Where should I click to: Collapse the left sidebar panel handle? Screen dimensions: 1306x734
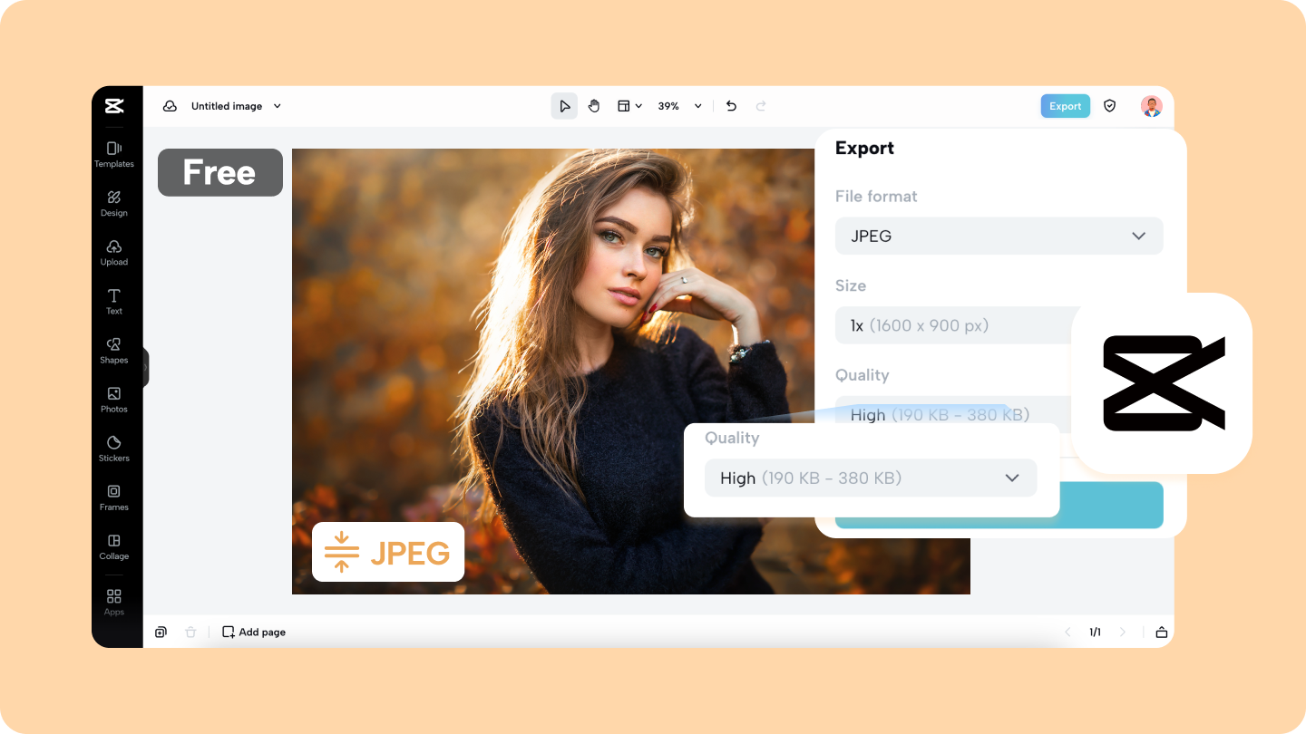click(x=145, y=367)
